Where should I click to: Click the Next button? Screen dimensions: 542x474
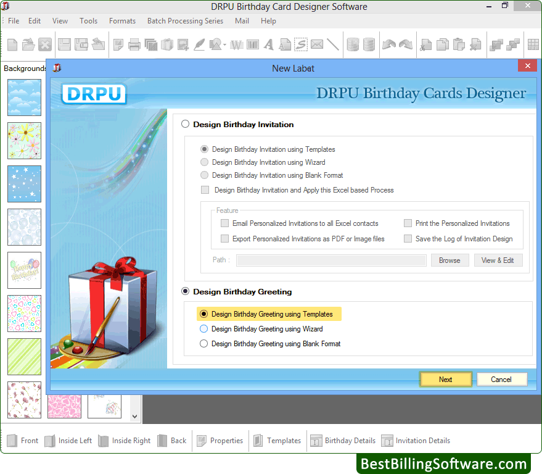pos(446,379)
